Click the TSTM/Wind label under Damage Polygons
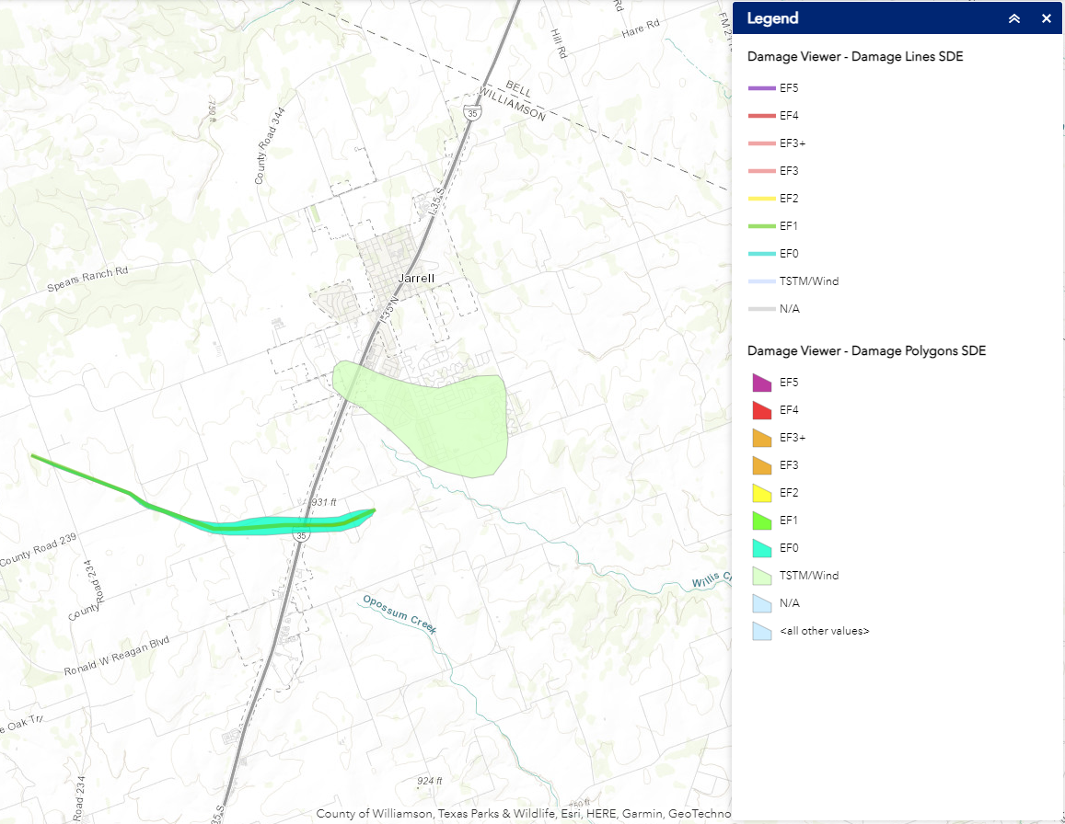Image resolution: width=1065 pixels, height=824 pixels. point(809,576)
